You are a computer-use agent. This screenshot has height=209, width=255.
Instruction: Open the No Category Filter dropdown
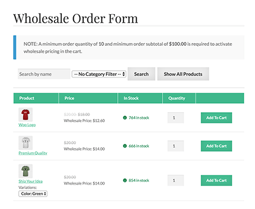tap(99, 74)
